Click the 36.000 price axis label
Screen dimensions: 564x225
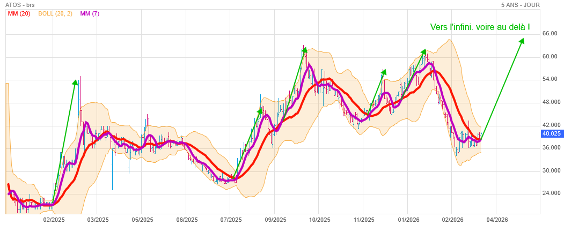click(x=551, y=147)
